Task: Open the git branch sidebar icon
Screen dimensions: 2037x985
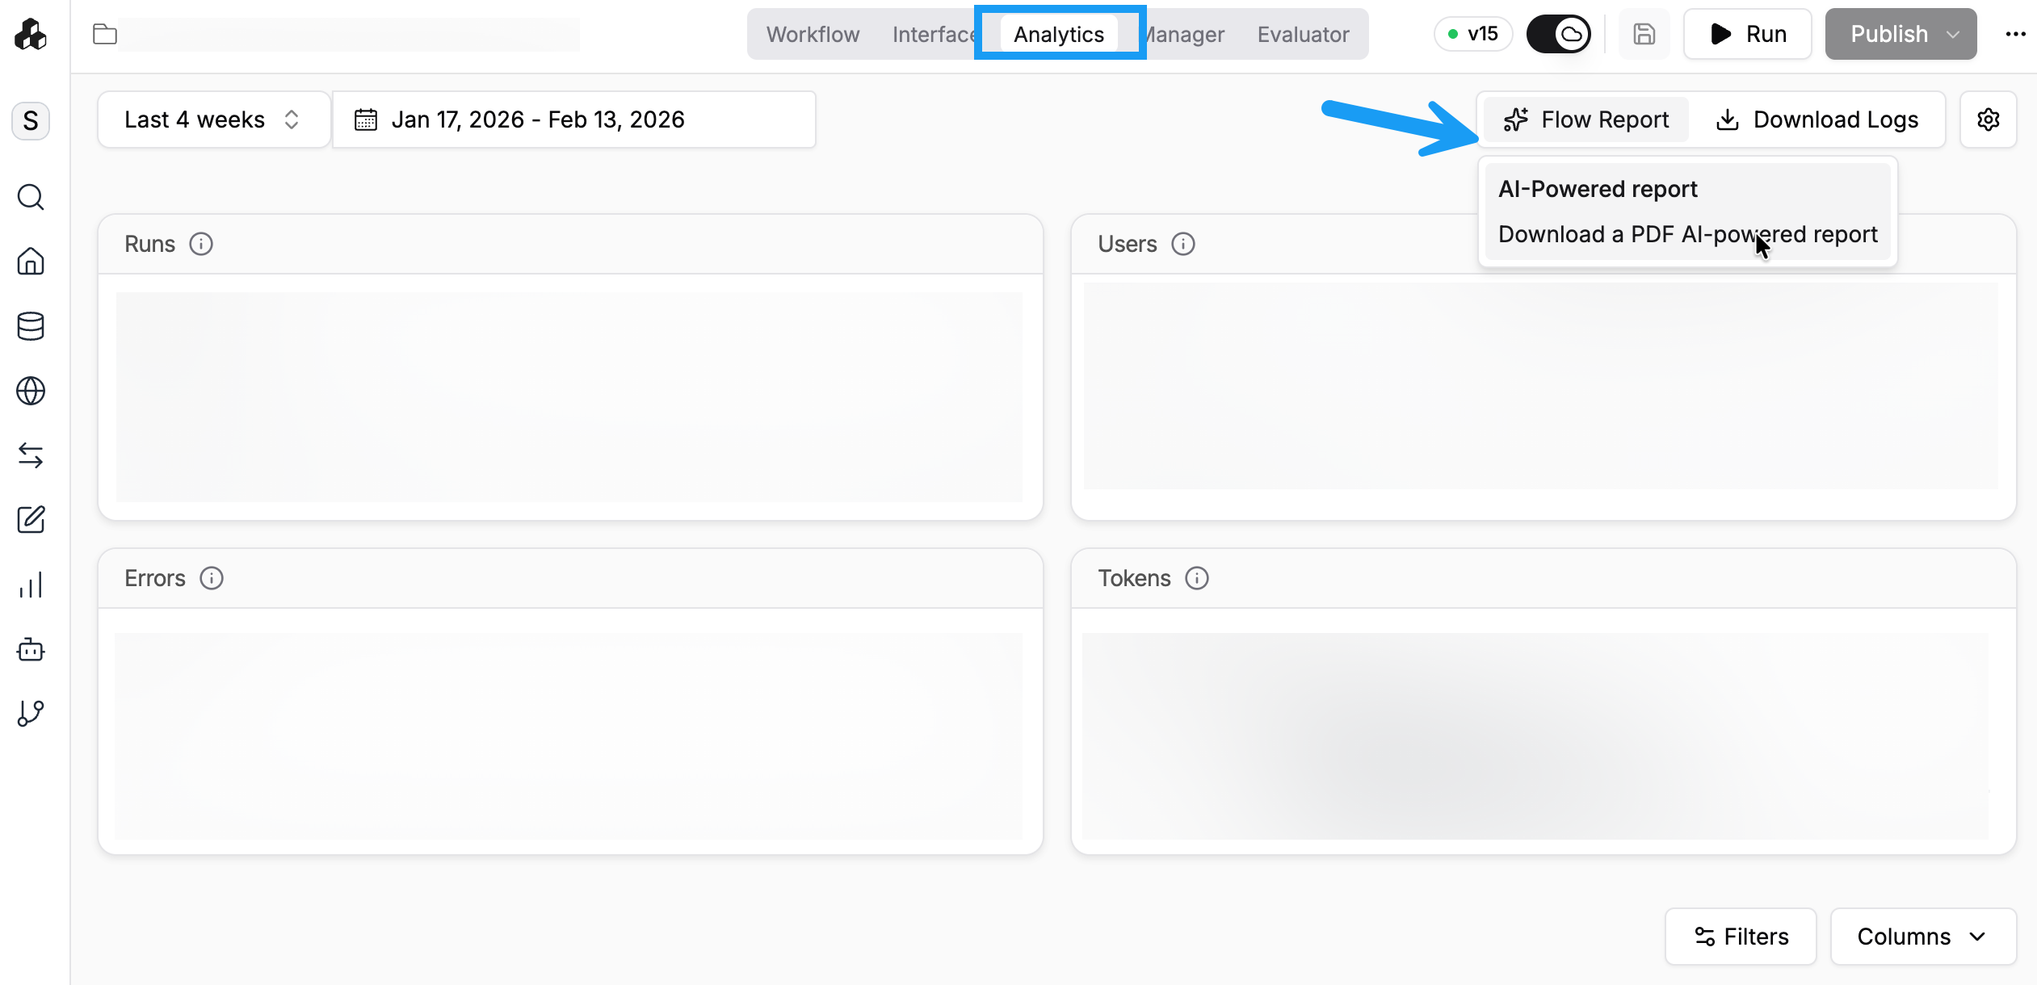Action: click(x=31, y=714)
